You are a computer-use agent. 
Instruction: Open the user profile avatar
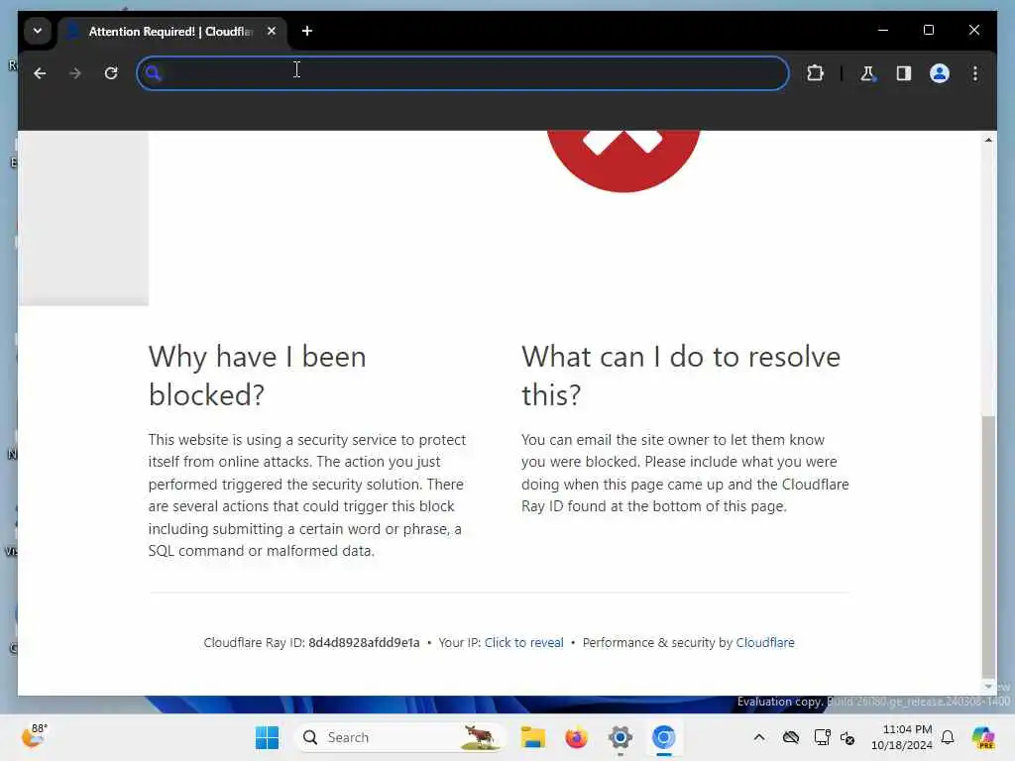940,73
